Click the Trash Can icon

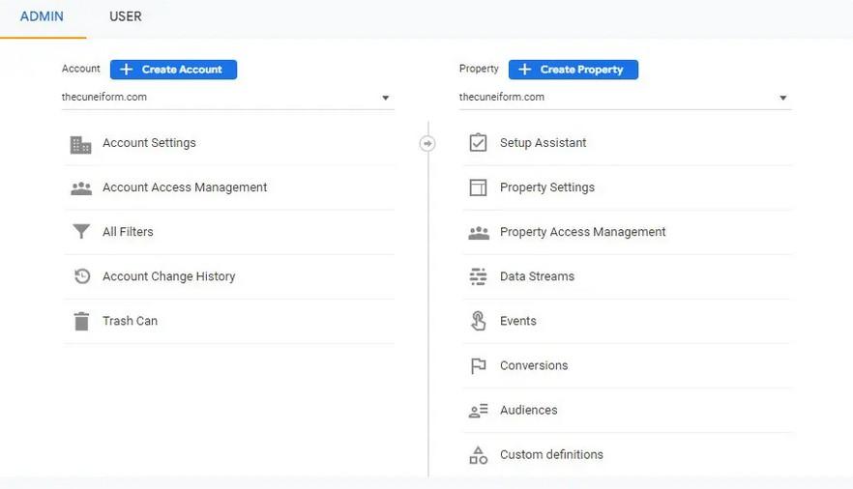pyautogui.click(x=81, y=321)
